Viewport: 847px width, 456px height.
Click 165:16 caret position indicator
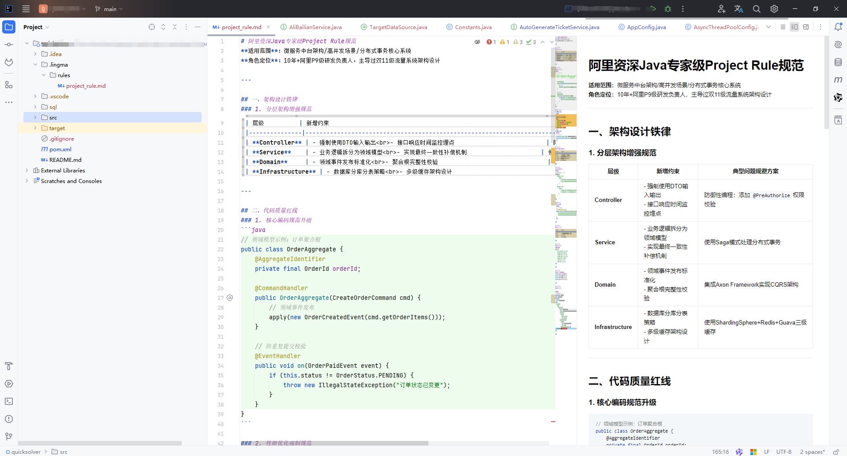click(x=720, y=452)
